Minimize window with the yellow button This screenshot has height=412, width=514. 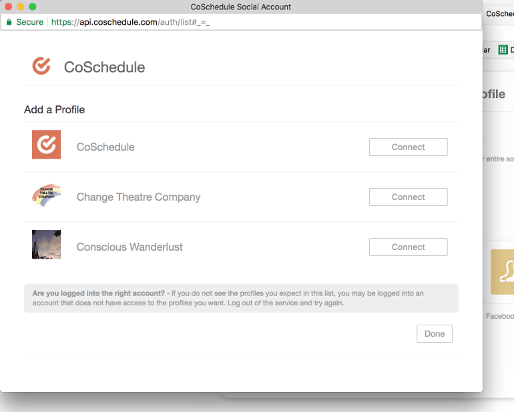point(21,7)
